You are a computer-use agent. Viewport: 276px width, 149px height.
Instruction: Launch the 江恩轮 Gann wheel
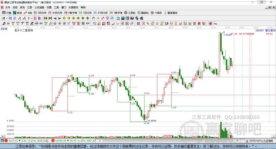point(130,13)
